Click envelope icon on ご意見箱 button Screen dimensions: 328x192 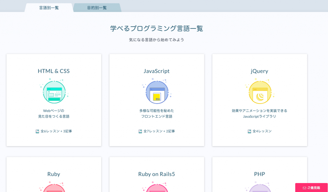[x=304, y=188]
